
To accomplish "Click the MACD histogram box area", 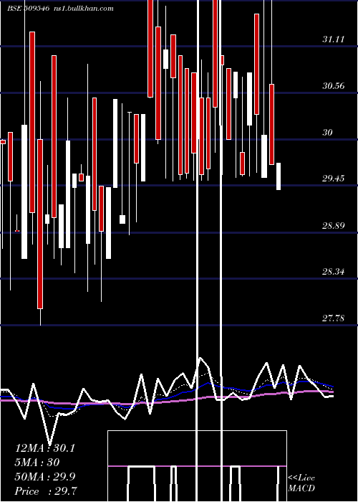I will tap(197, 466).
